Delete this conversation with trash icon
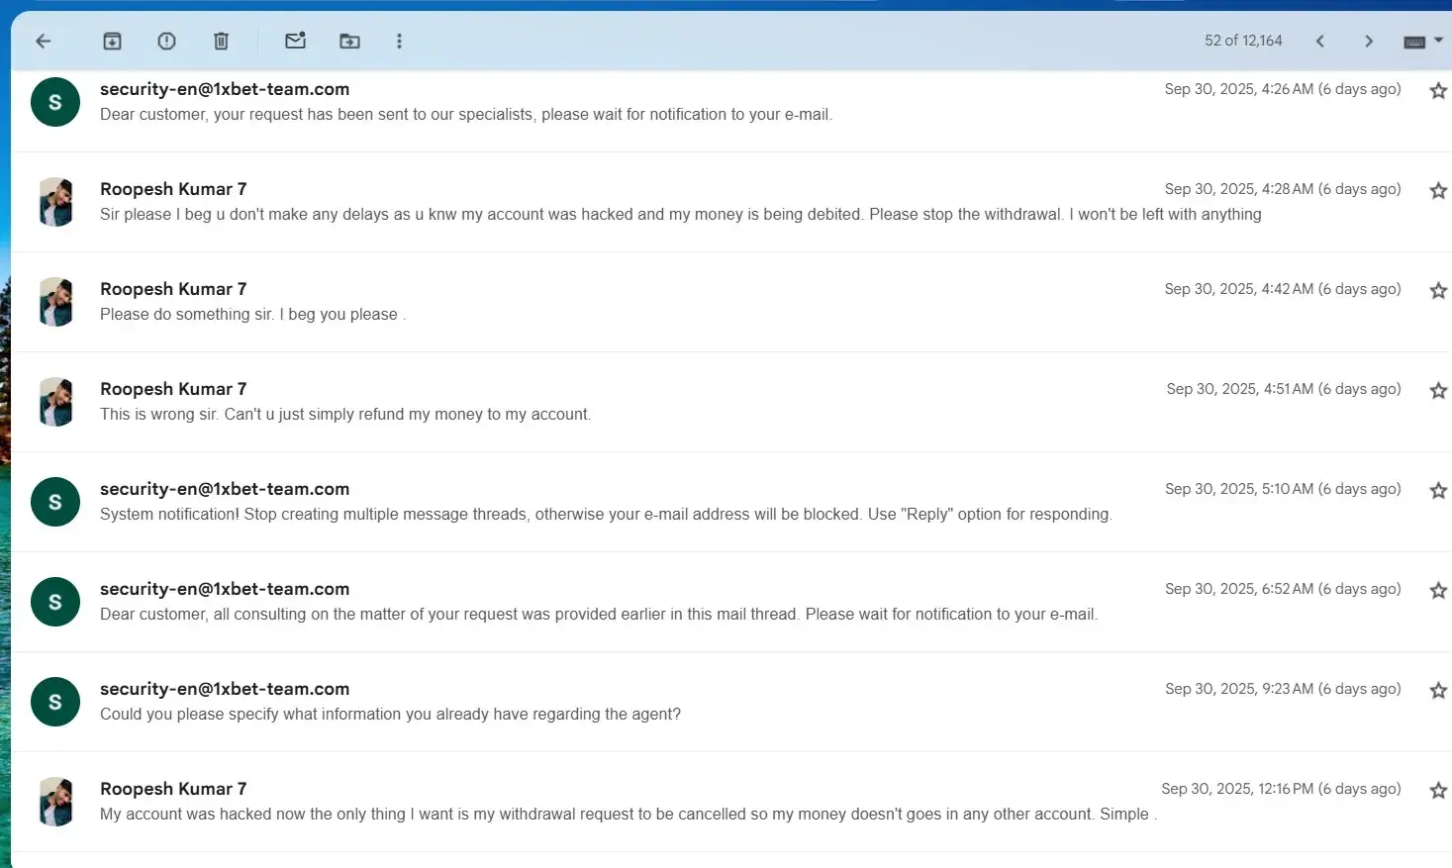The width and height of the screenshot is (1452, 868). click(221, 41)
